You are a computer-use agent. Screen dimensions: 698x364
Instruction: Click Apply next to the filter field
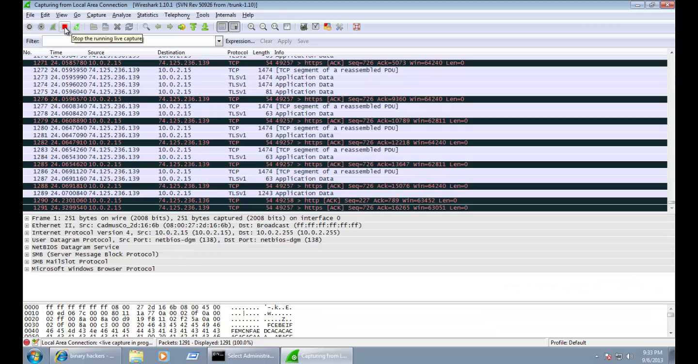coord(285,41)
